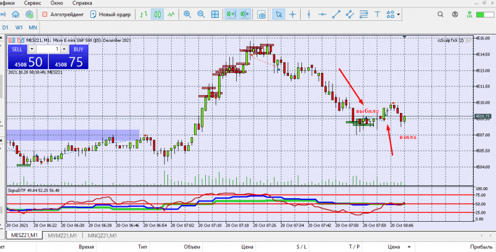496x252 pixels.
Task: Switch to the MNQZ21,M1 chart tab
Action: point(102,235)
